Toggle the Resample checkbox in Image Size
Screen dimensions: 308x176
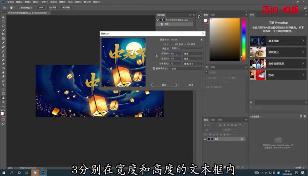tap(154, 68)
